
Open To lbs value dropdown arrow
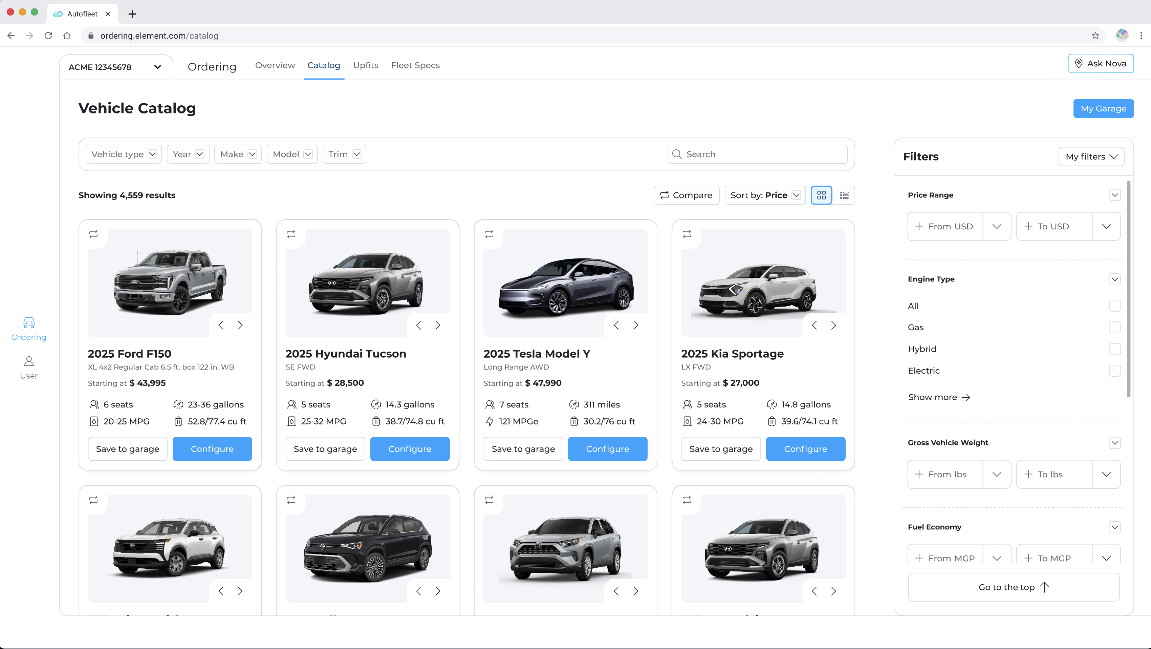(x=1106, y=474)
